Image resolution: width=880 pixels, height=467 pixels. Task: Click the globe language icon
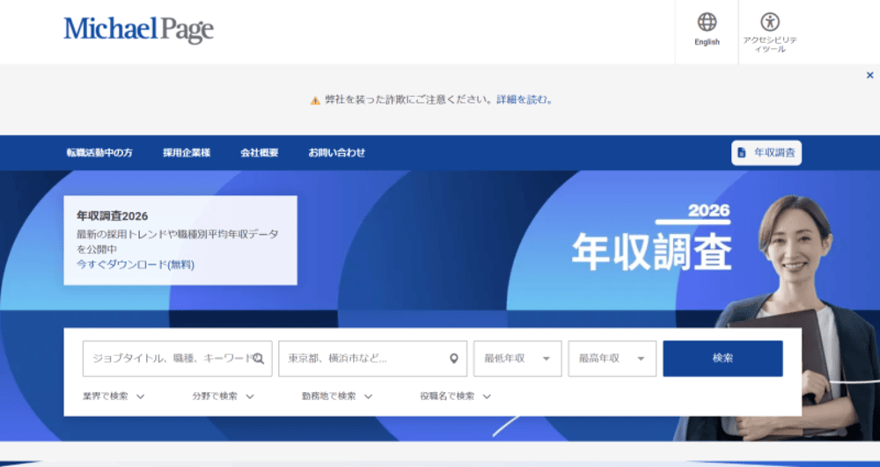click(x=707, y=22)
